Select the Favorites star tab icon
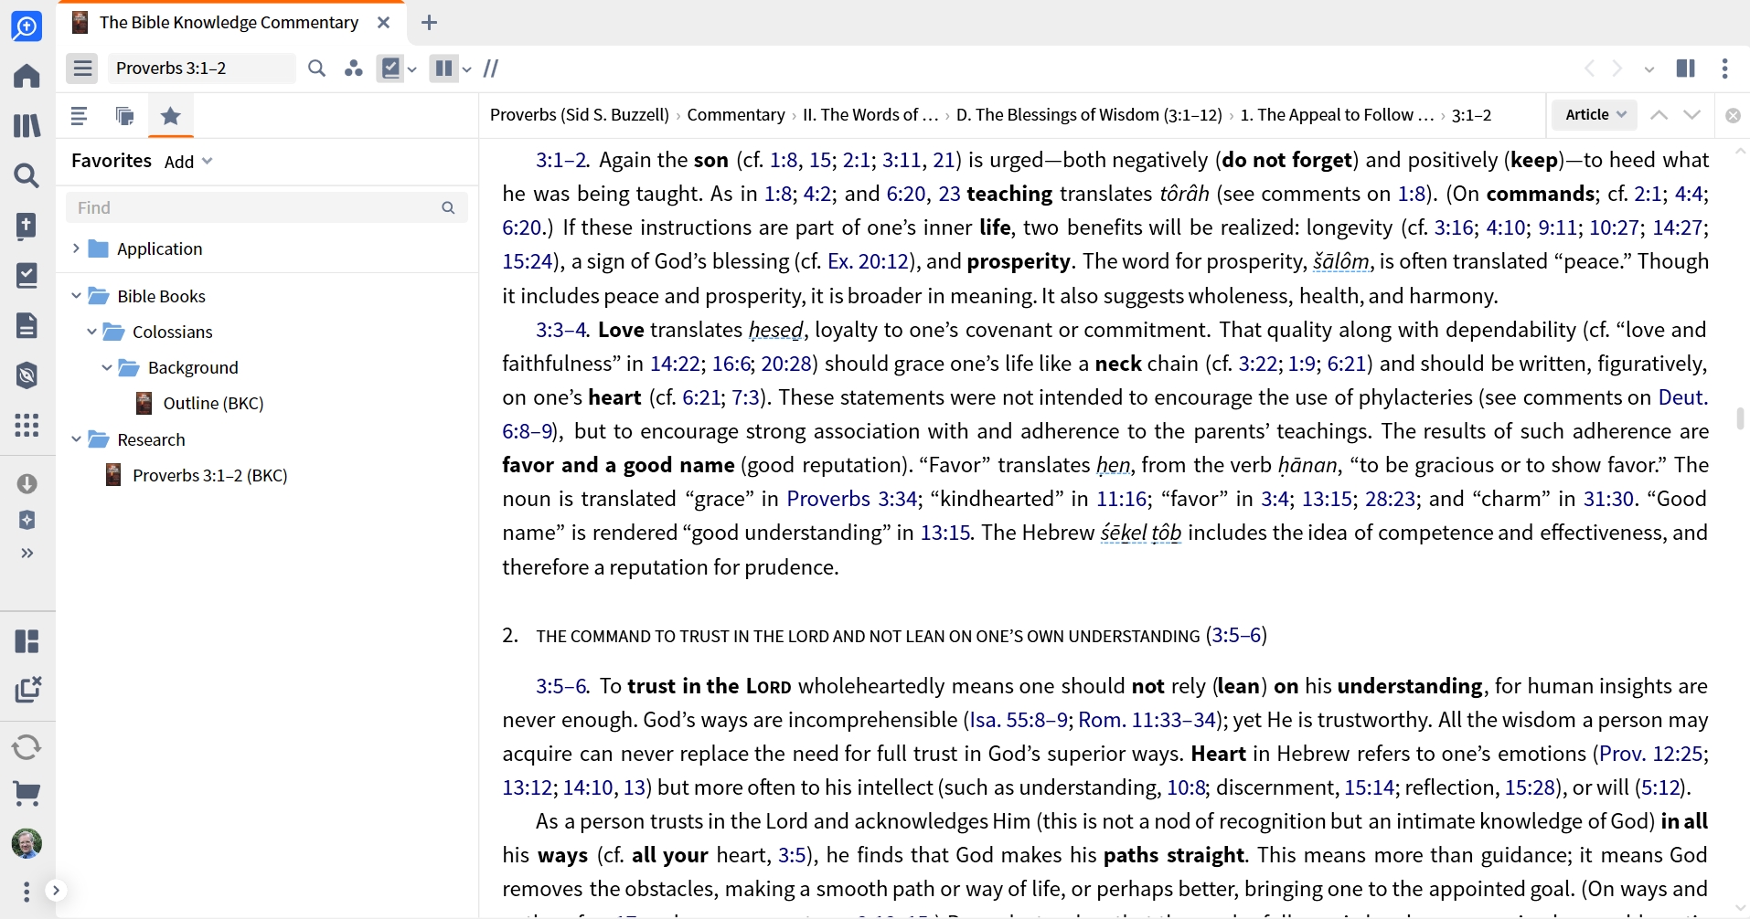The width and height of the screenshot is (1750, 919). 171,116
